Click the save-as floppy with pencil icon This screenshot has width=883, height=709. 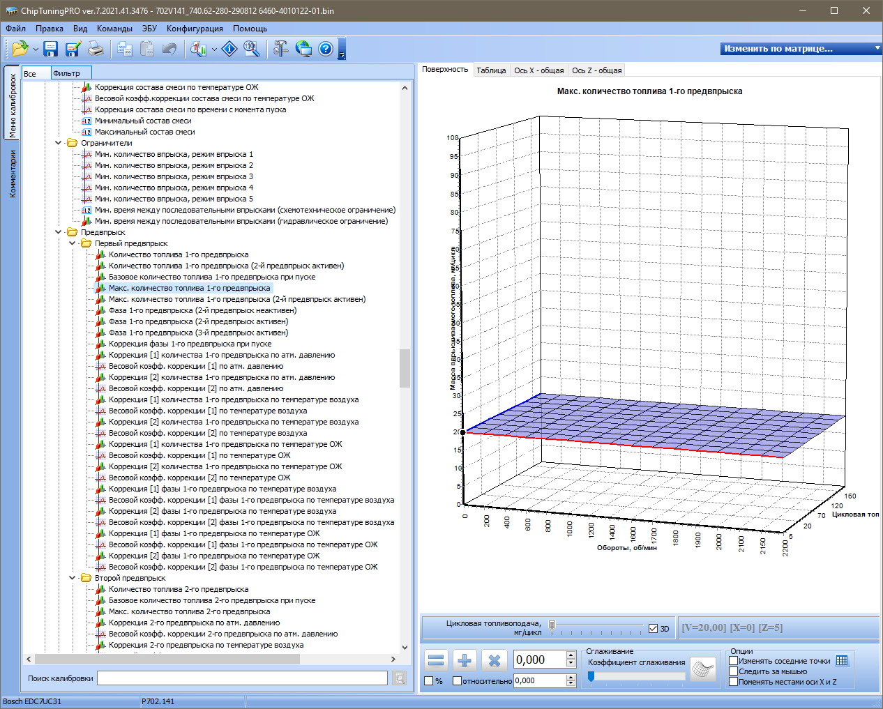pyautogui.click(x=73, y=49)
